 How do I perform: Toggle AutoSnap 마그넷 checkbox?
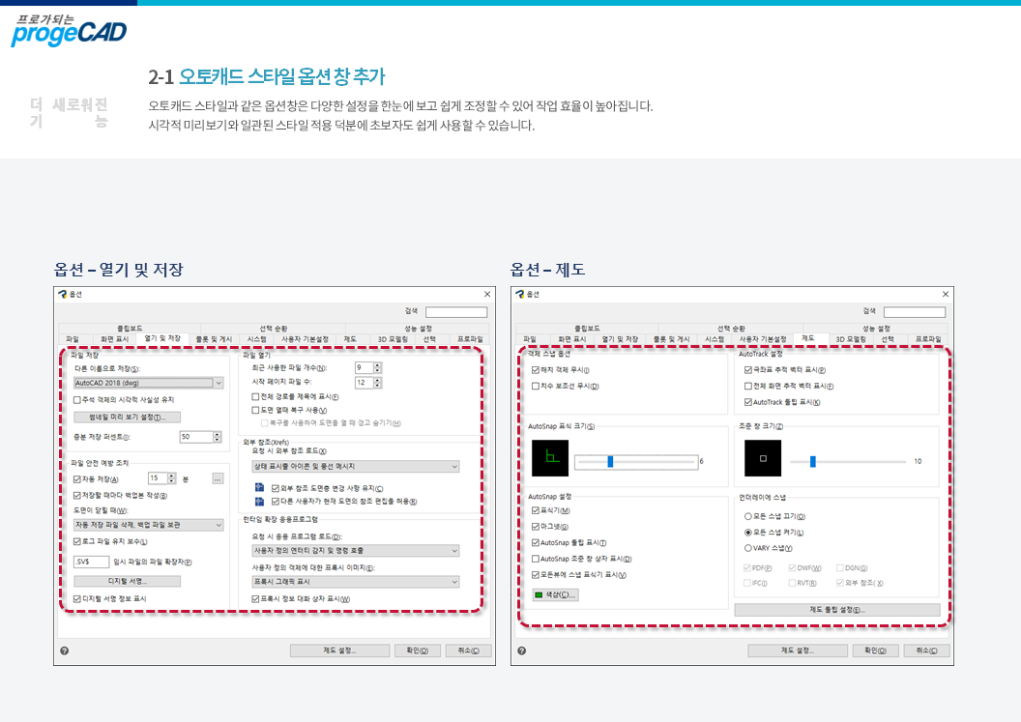[x=536, y=527]
